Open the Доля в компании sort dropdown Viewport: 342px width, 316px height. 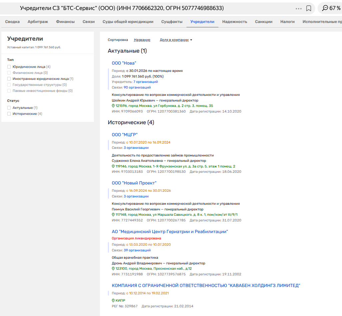coord(176,40)
